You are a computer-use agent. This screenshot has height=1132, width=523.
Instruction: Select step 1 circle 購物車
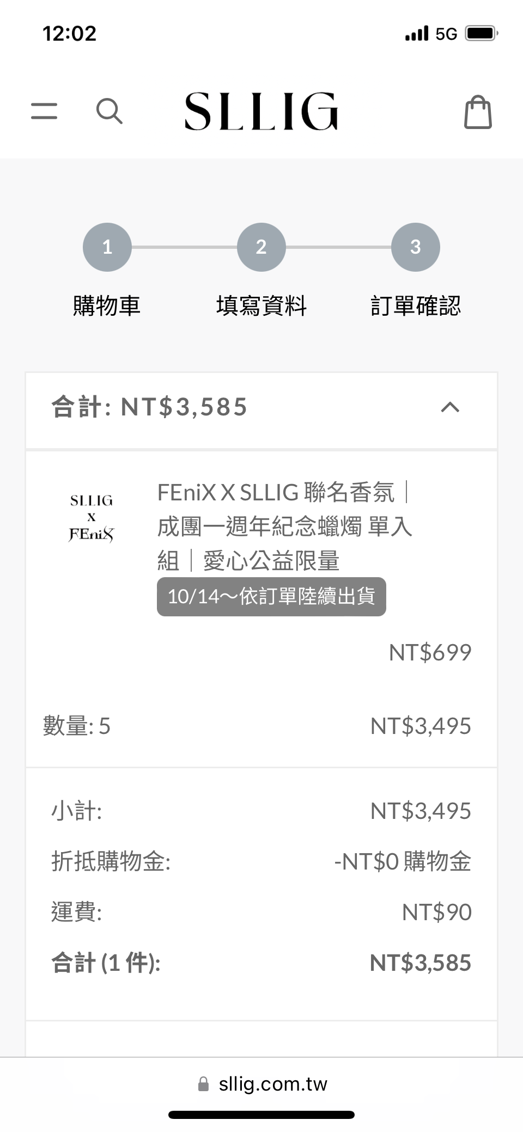click(x=107, y=247)
